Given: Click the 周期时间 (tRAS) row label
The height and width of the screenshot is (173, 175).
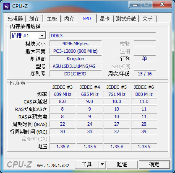Looking at the screenshot, I should coord(30,124).
